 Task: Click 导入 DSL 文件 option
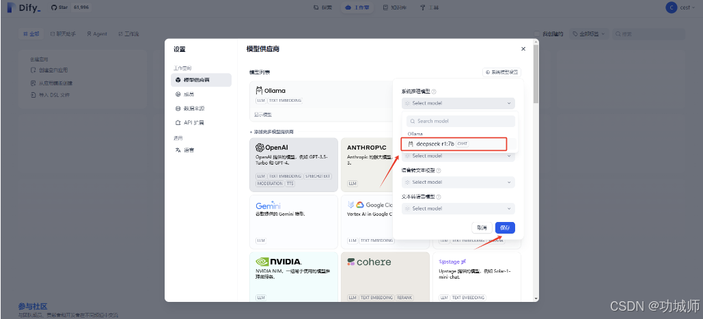(49, 95)
